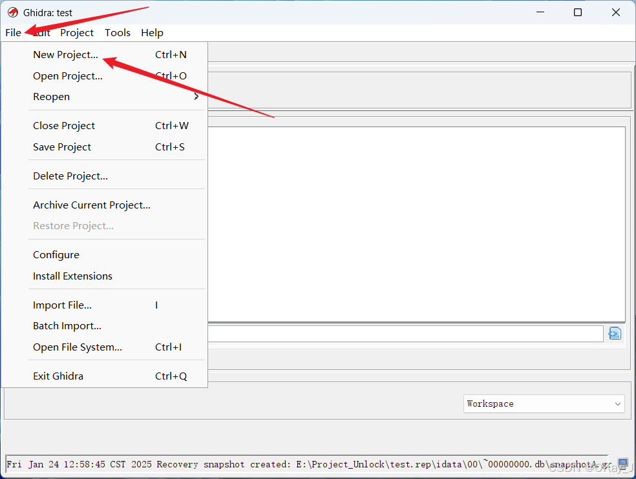Select Exit Ghidra entry

[x=105, y=376]
